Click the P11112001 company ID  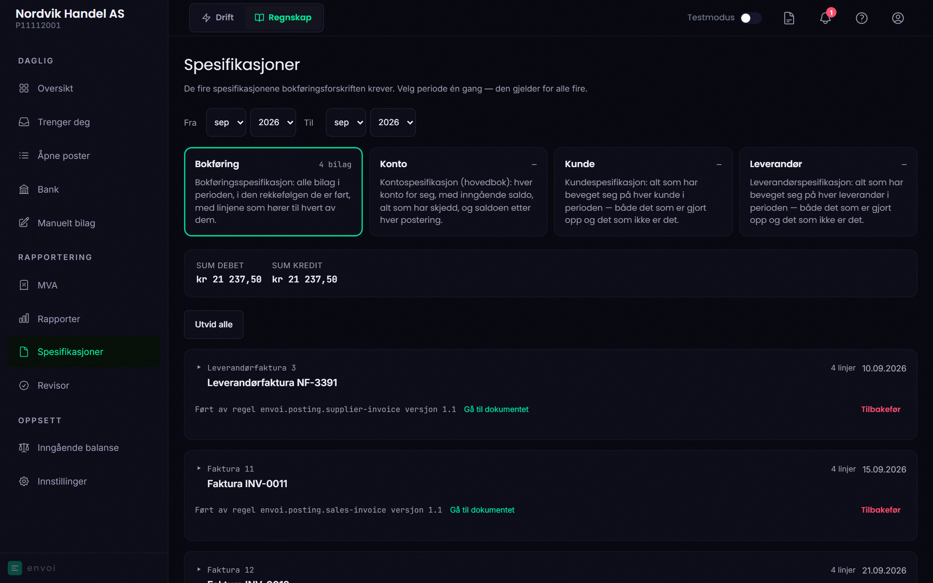[x=38, y=25]
